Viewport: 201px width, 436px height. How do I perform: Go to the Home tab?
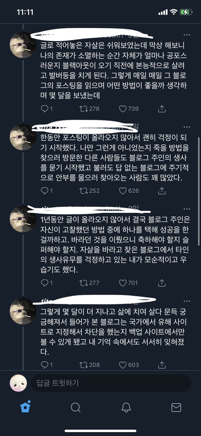(x=25, y=407)
